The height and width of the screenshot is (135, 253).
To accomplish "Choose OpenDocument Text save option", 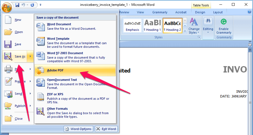I will tap(75, 84).
